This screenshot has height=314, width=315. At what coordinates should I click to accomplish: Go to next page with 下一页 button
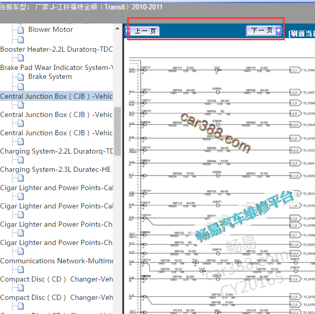(264, 31)
